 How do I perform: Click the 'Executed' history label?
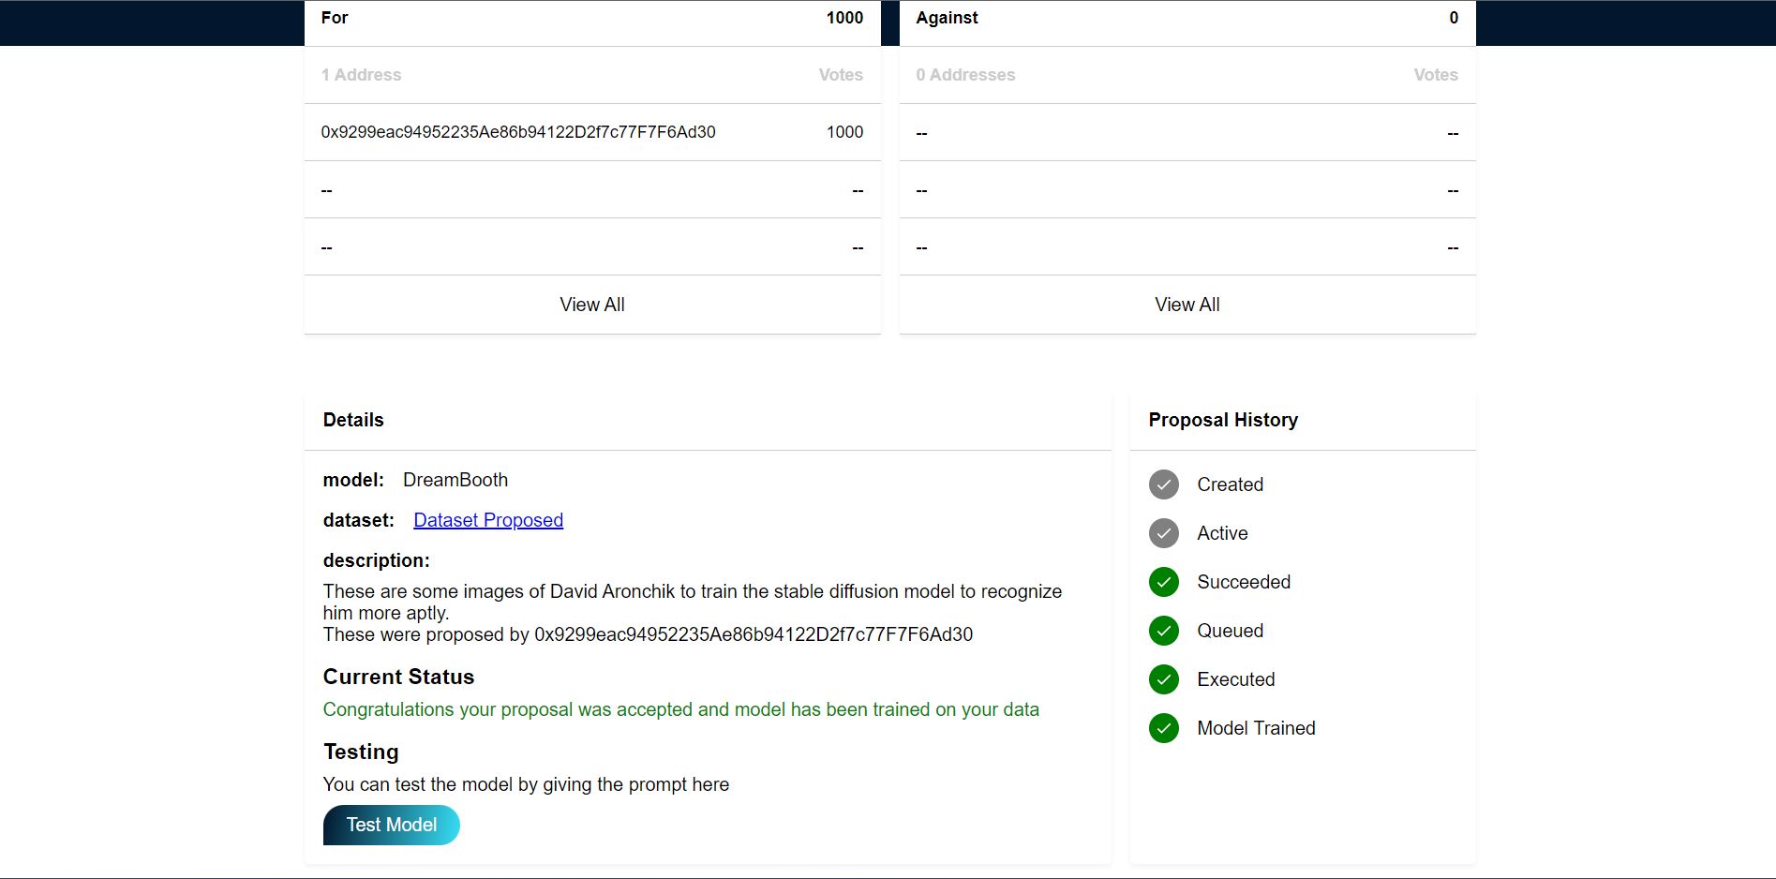coord(1236,679)
